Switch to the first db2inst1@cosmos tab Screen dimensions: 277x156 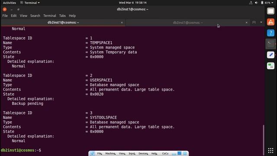63,23
